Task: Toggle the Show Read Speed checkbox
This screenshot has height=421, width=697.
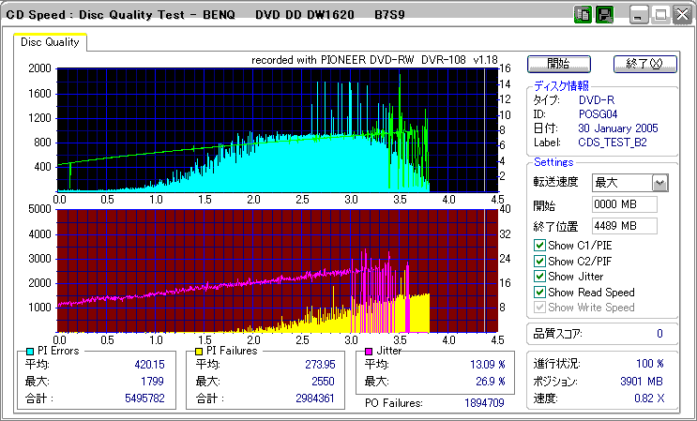Action: click(539, 293)
